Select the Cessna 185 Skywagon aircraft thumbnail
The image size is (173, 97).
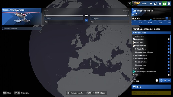[22, 16]
